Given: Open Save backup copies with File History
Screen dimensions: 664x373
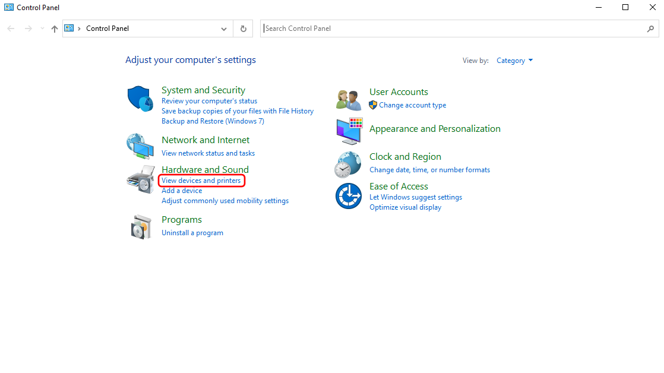Looking at the screenshot, I should [x=238, y=111].
